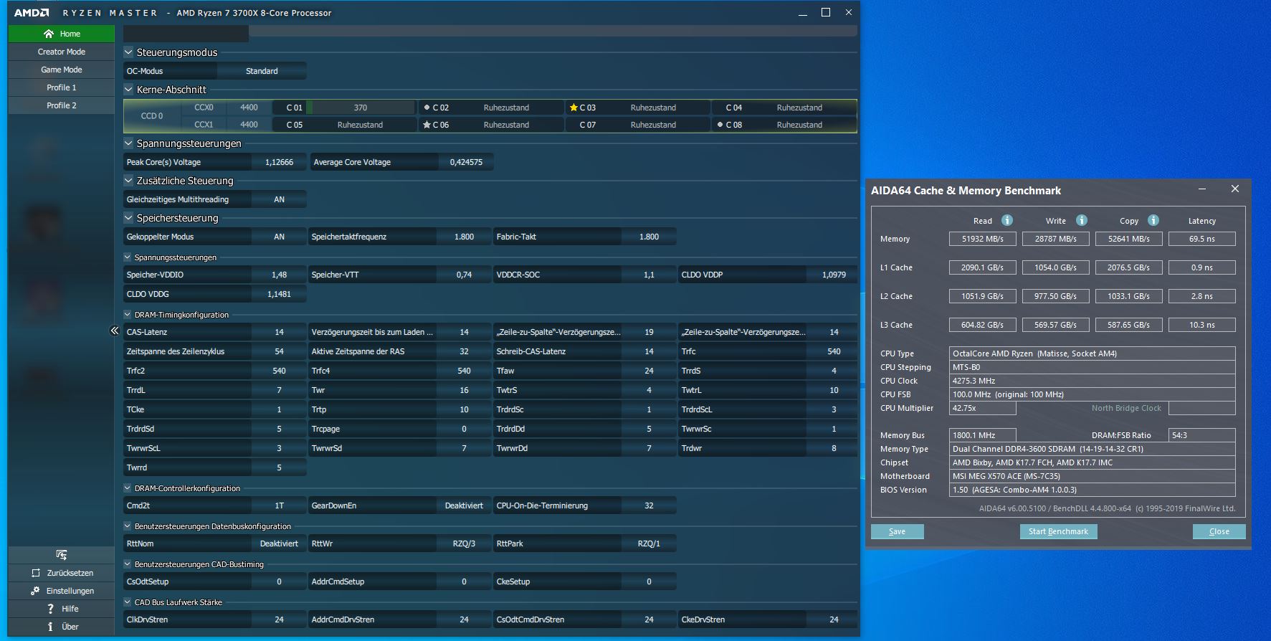Collapse Benutzersteuerungen Datenbuskonfiguration section
1271x641 pixels.
pyautogui.click(x=128, y=526)
